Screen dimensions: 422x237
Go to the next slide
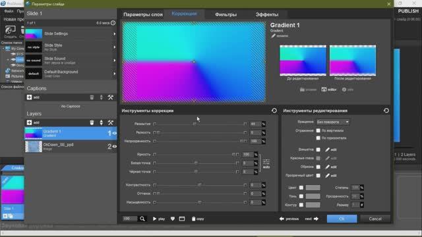(x=312, y=219)
